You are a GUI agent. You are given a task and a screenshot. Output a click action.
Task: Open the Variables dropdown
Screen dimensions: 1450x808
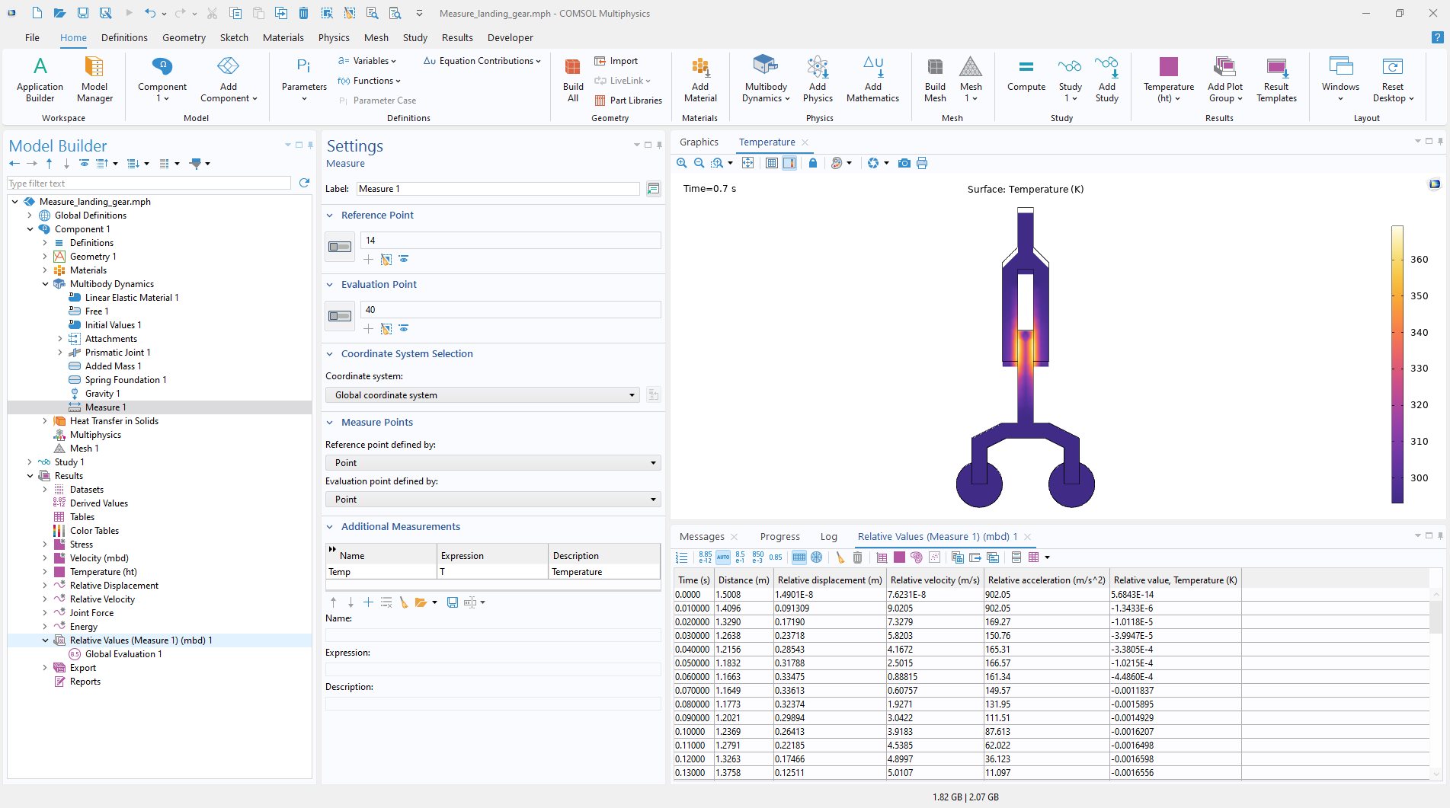(367, 61)
